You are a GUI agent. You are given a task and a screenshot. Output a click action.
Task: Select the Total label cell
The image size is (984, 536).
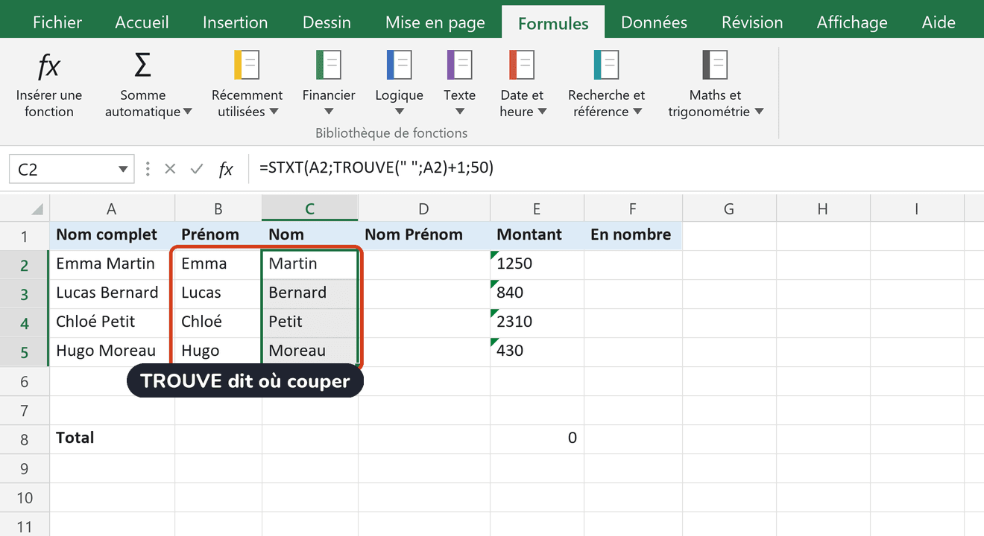112,438
